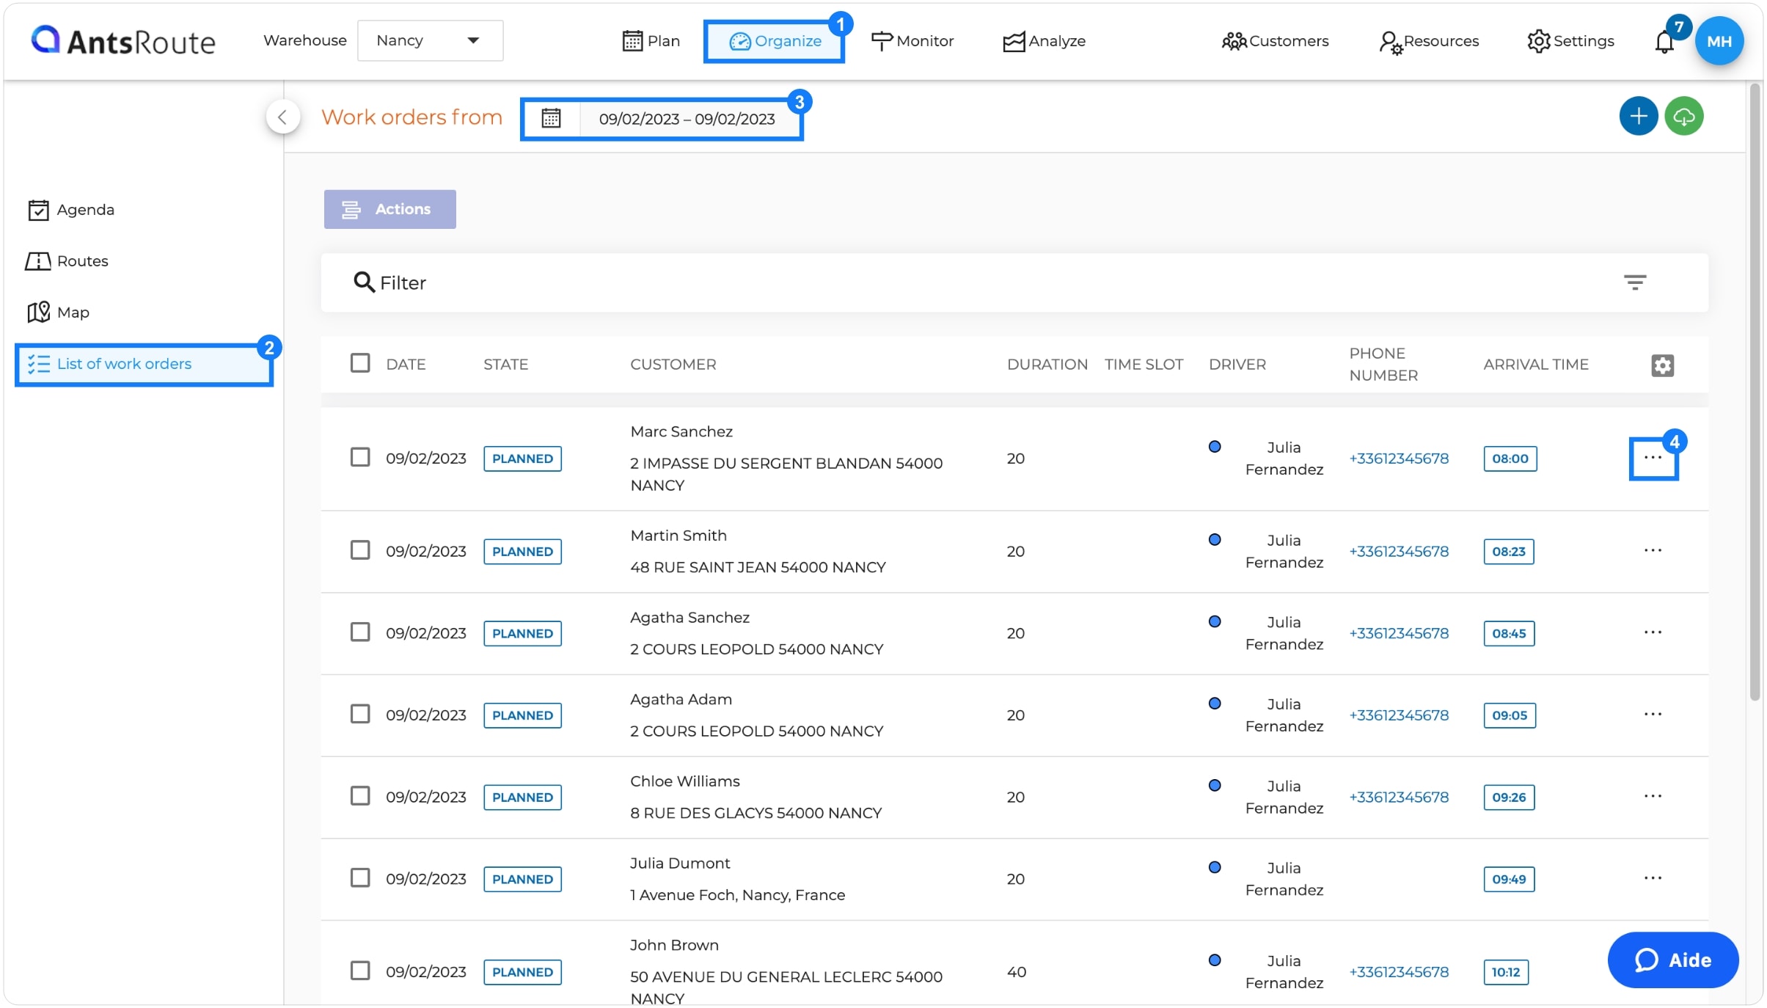Click the ARRIVAL TIME column header
The image size is (1767, 1008).
[1536, 365]
